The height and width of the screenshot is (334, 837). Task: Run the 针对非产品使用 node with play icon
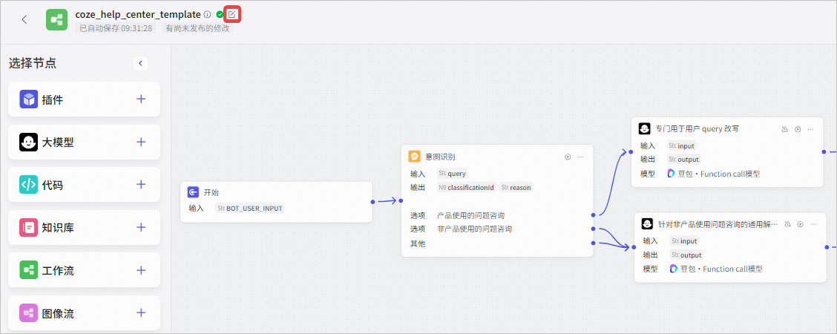[800, 224]
